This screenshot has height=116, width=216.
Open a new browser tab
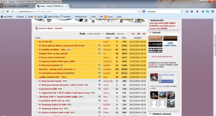point(72,6)
